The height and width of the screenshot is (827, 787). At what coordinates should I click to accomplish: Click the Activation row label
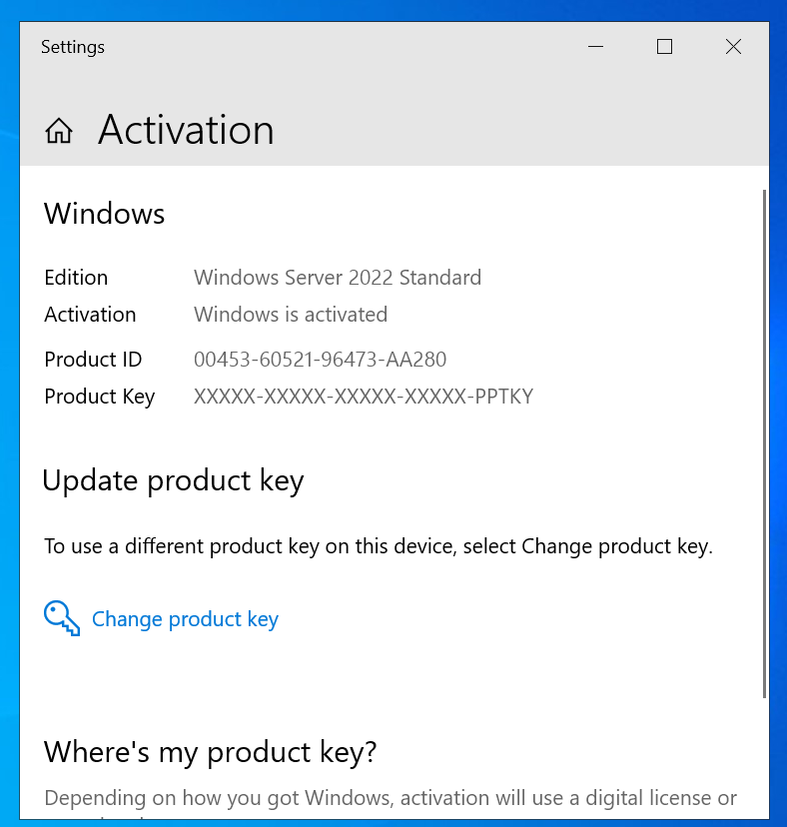[x=90, y=315]
